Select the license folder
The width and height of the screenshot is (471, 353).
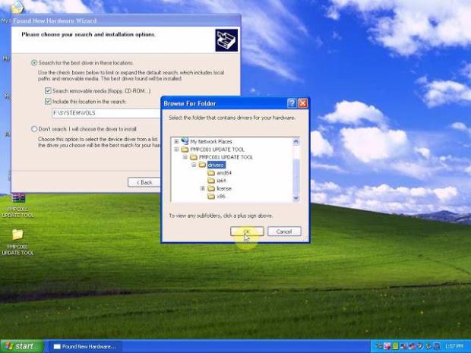(224, 188)
